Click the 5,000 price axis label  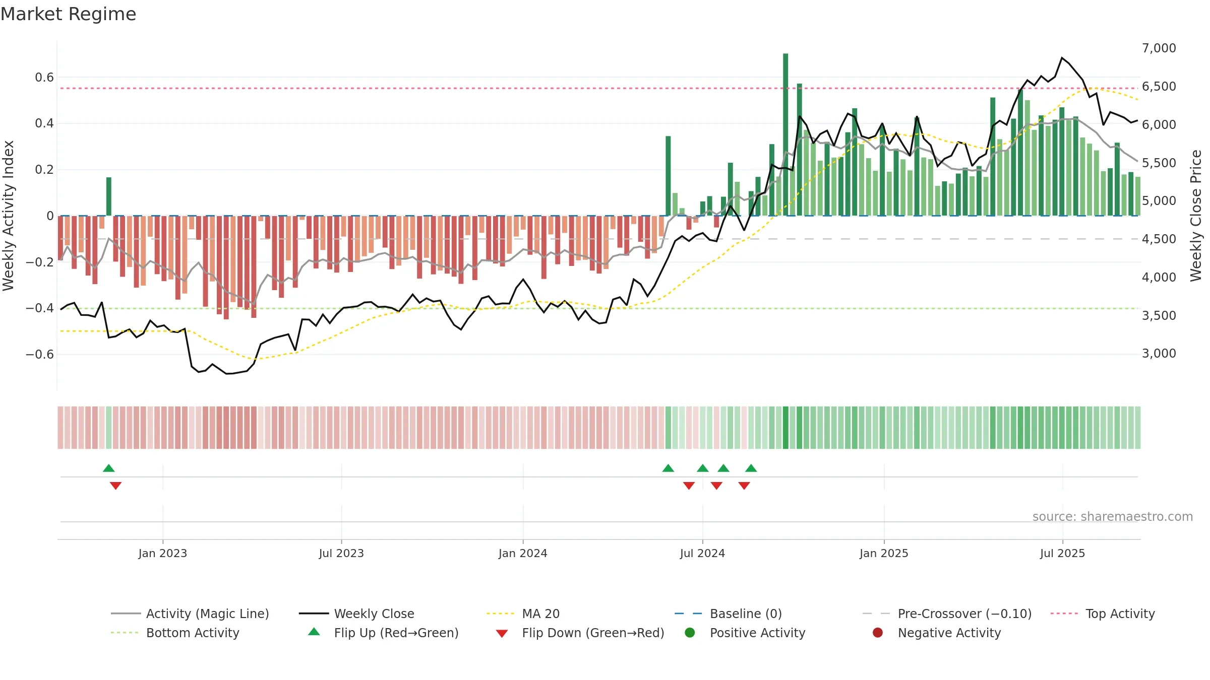[1159, 200]
